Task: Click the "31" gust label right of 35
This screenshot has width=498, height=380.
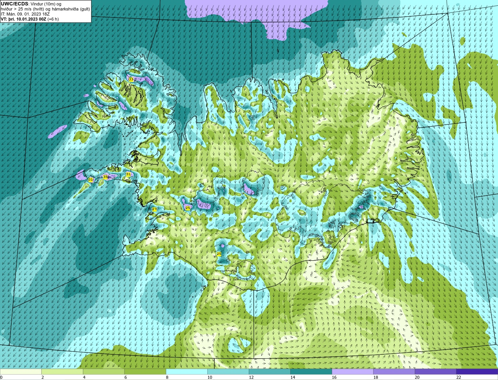Action: point(128,174)
